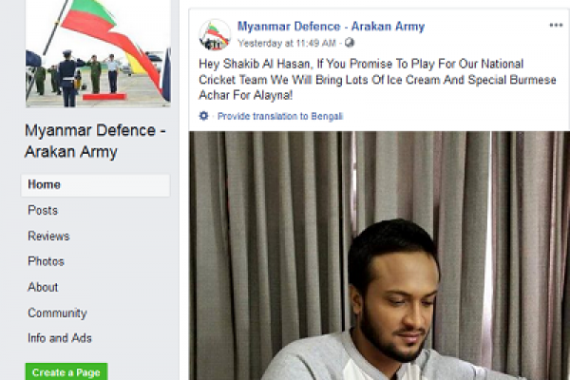
Task: Click the public globe privacy icon
Action: (x=350, y=43)
